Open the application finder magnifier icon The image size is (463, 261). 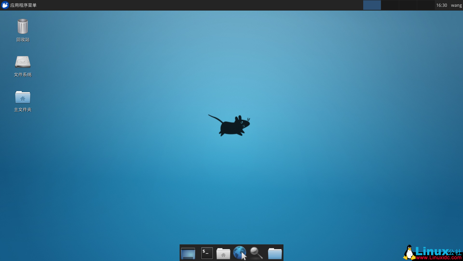pos(256,253)
